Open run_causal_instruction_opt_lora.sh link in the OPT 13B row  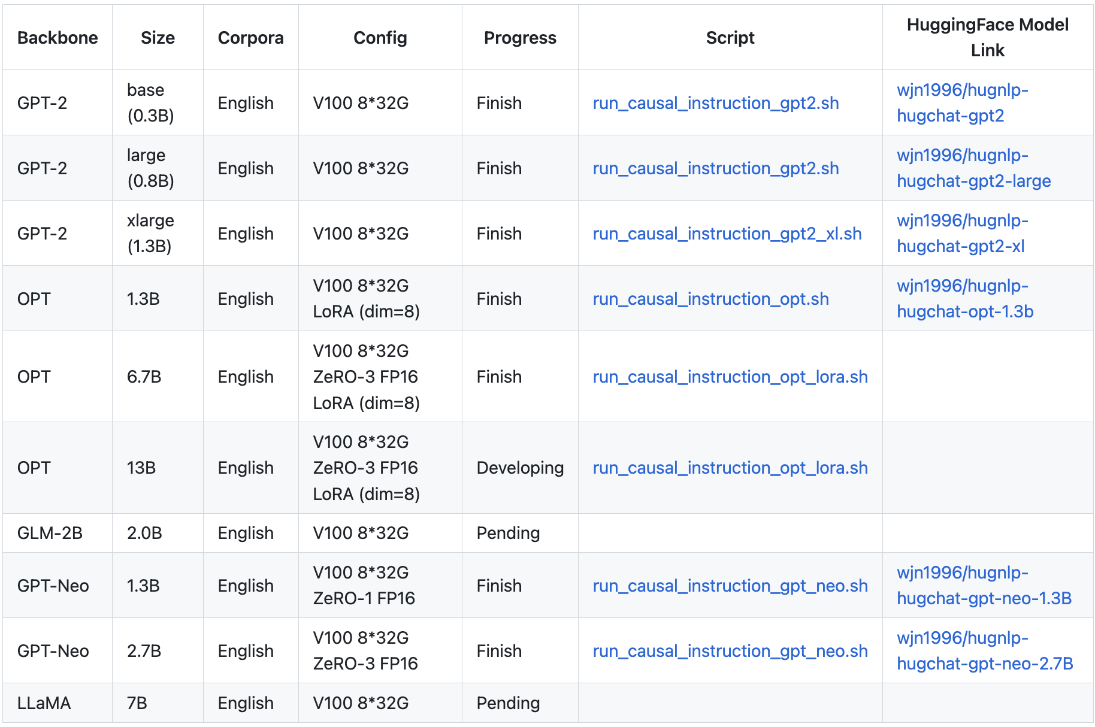click(730, 468)
